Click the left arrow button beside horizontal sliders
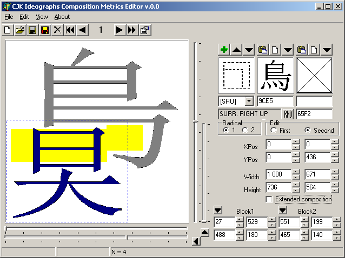 point(196,241)
